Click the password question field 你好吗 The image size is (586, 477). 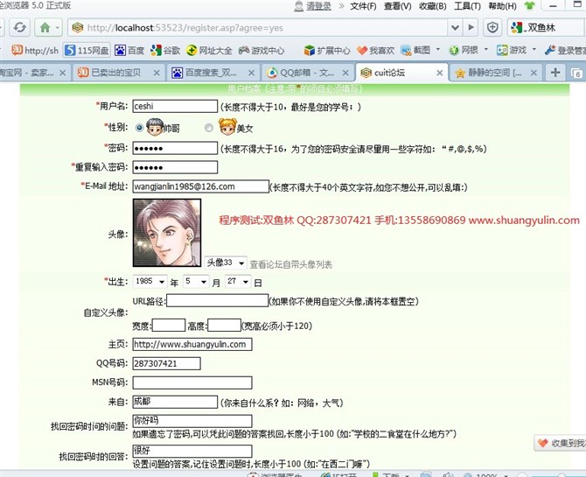(192, 421)
